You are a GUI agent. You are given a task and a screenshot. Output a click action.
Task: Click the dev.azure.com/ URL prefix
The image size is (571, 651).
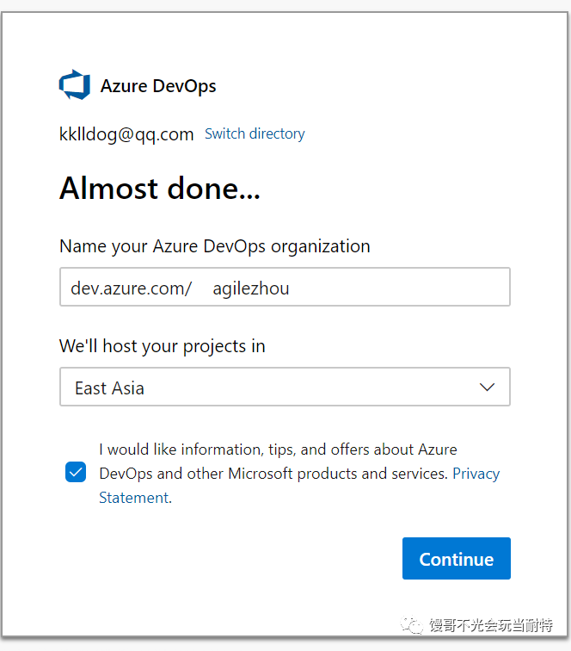click(131, 288)
